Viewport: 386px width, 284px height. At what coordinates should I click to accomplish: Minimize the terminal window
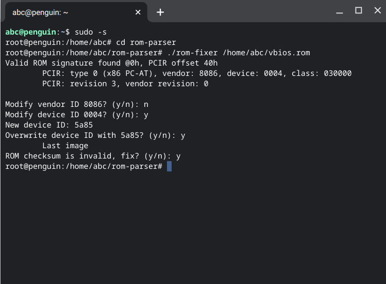point(340,11)
